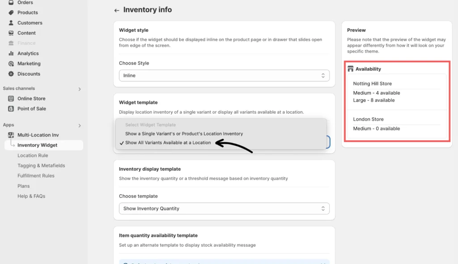The width and height of the screenshot is (458, 264).
Task: Open the Choose Style Inline dropdown
Action: pyautogui.click(x=224, y=75)
